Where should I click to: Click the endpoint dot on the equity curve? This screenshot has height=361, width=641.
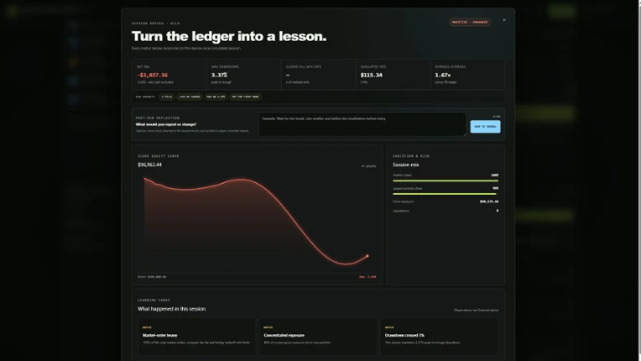coord(367,256)
